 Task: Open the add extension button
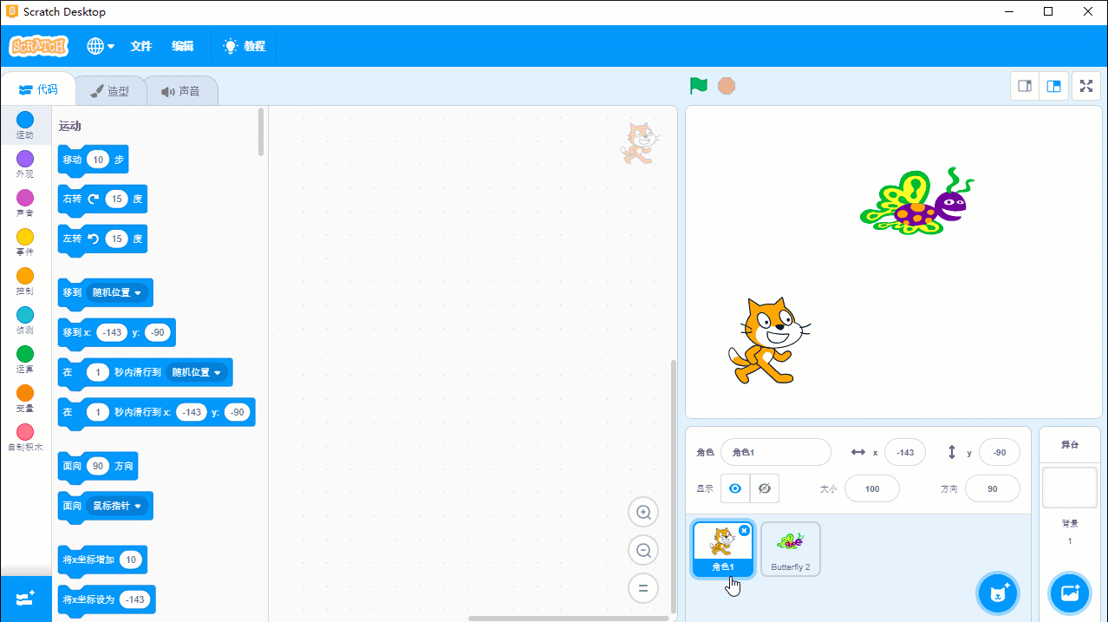(25, 599)
